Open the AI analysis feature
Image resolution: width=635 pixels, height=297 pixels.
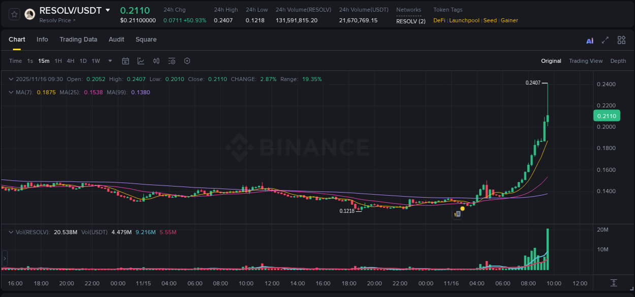point(589,40)
